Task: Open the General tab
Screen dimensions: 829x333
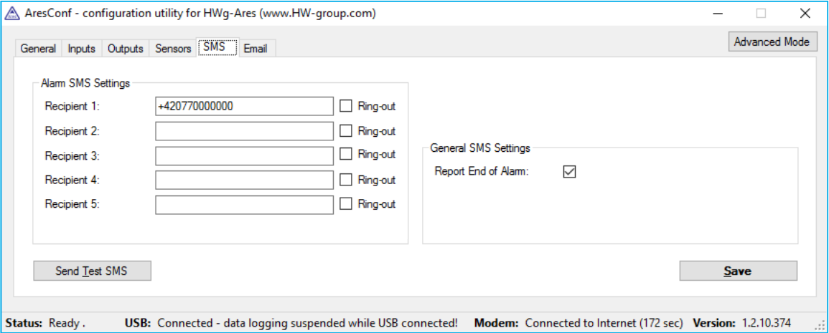Action: click(38, 49)
